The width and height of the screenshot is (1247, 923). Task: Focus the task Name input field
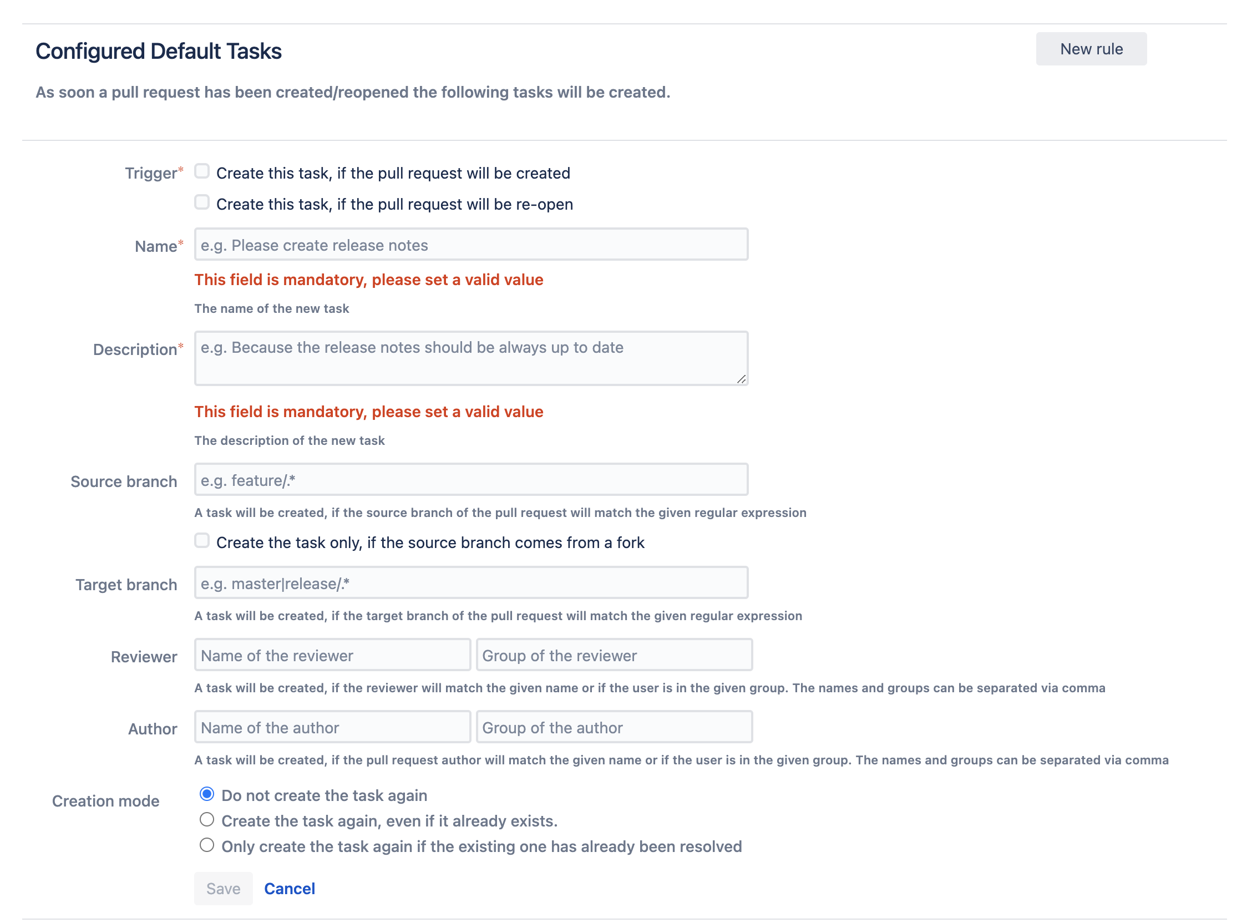[470, 245]
